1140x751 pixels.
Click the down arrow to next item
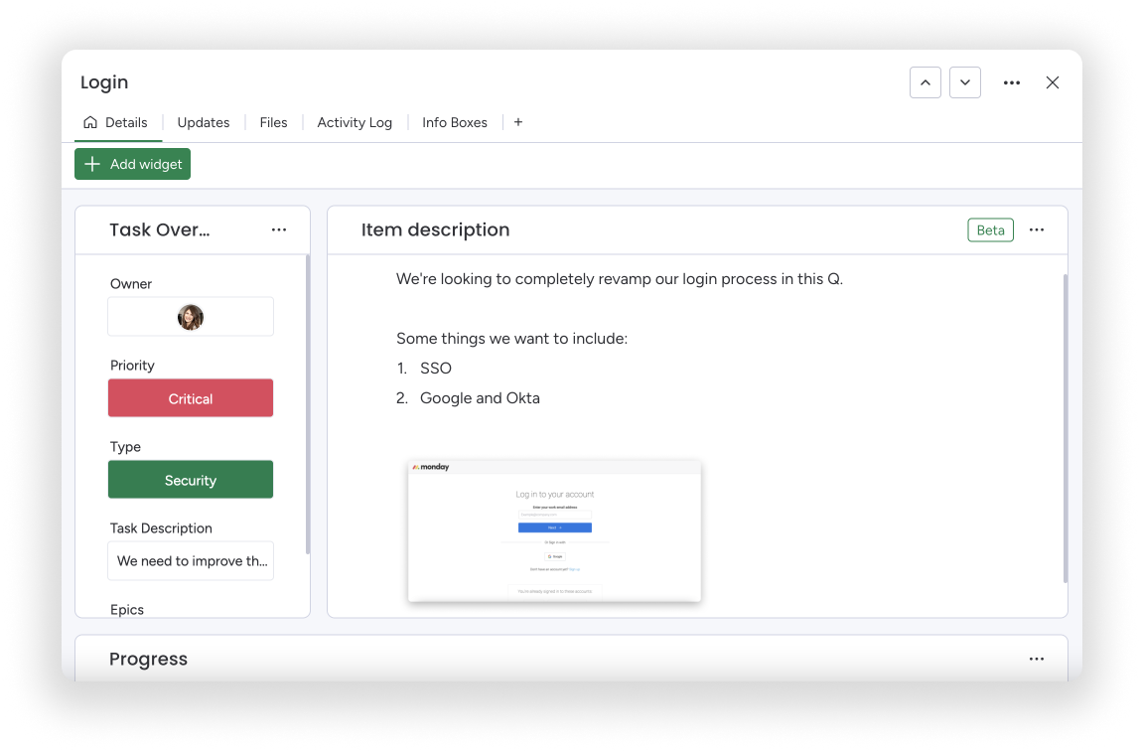point(964,82)
